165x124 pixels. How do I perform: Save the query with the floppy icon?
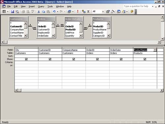click(x=13, y=12)
